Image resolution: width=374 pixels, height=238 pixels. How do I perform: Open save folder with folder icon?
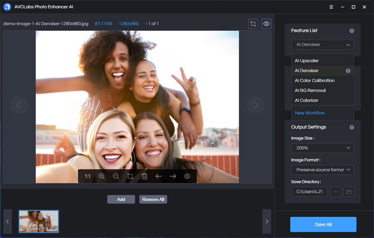click(x=349, y=192)
